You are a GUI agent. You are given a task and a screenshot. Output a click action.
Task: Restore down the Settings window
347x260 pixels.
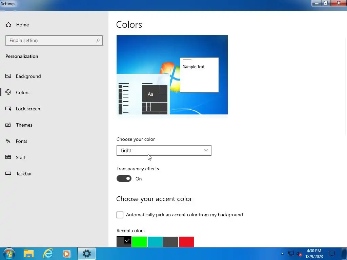[x=326, y=3]
